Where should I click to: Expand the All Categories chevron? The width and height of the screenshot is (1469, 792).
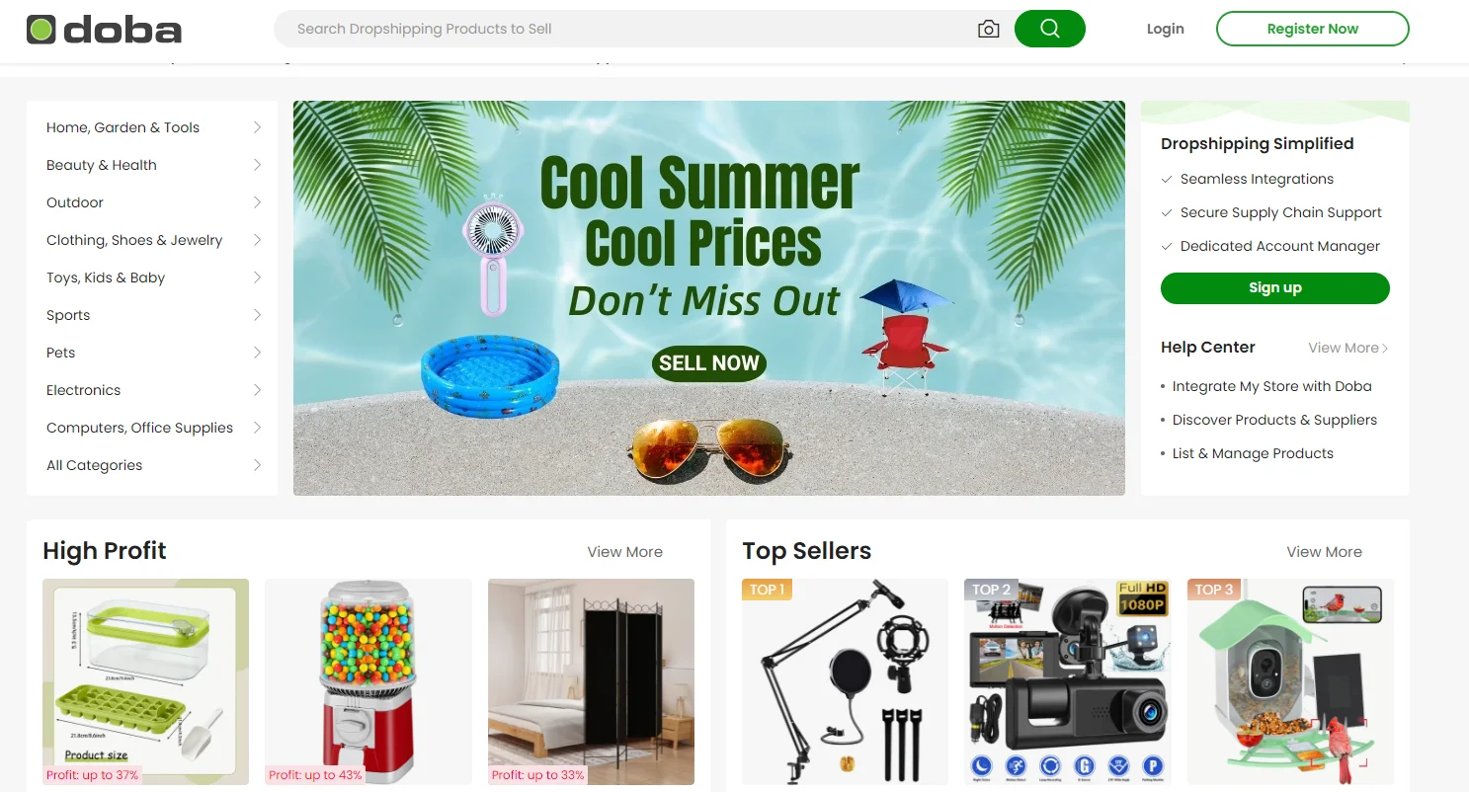257,465
